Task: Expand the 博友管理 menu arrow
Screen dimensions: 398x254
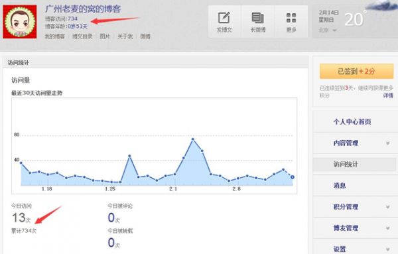Action: point(388,228)
